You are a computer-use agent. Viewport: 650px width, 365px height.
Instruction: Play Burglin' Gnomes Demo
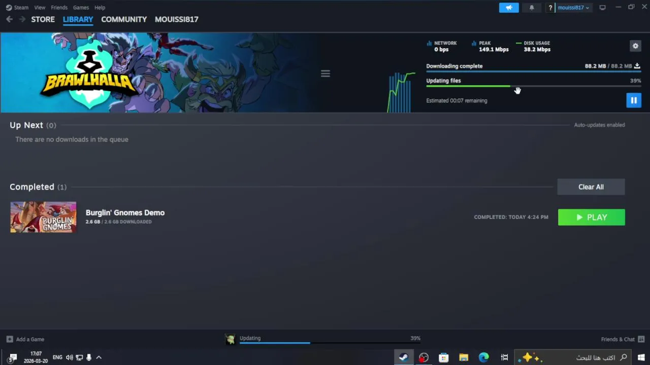coord(592,217)
